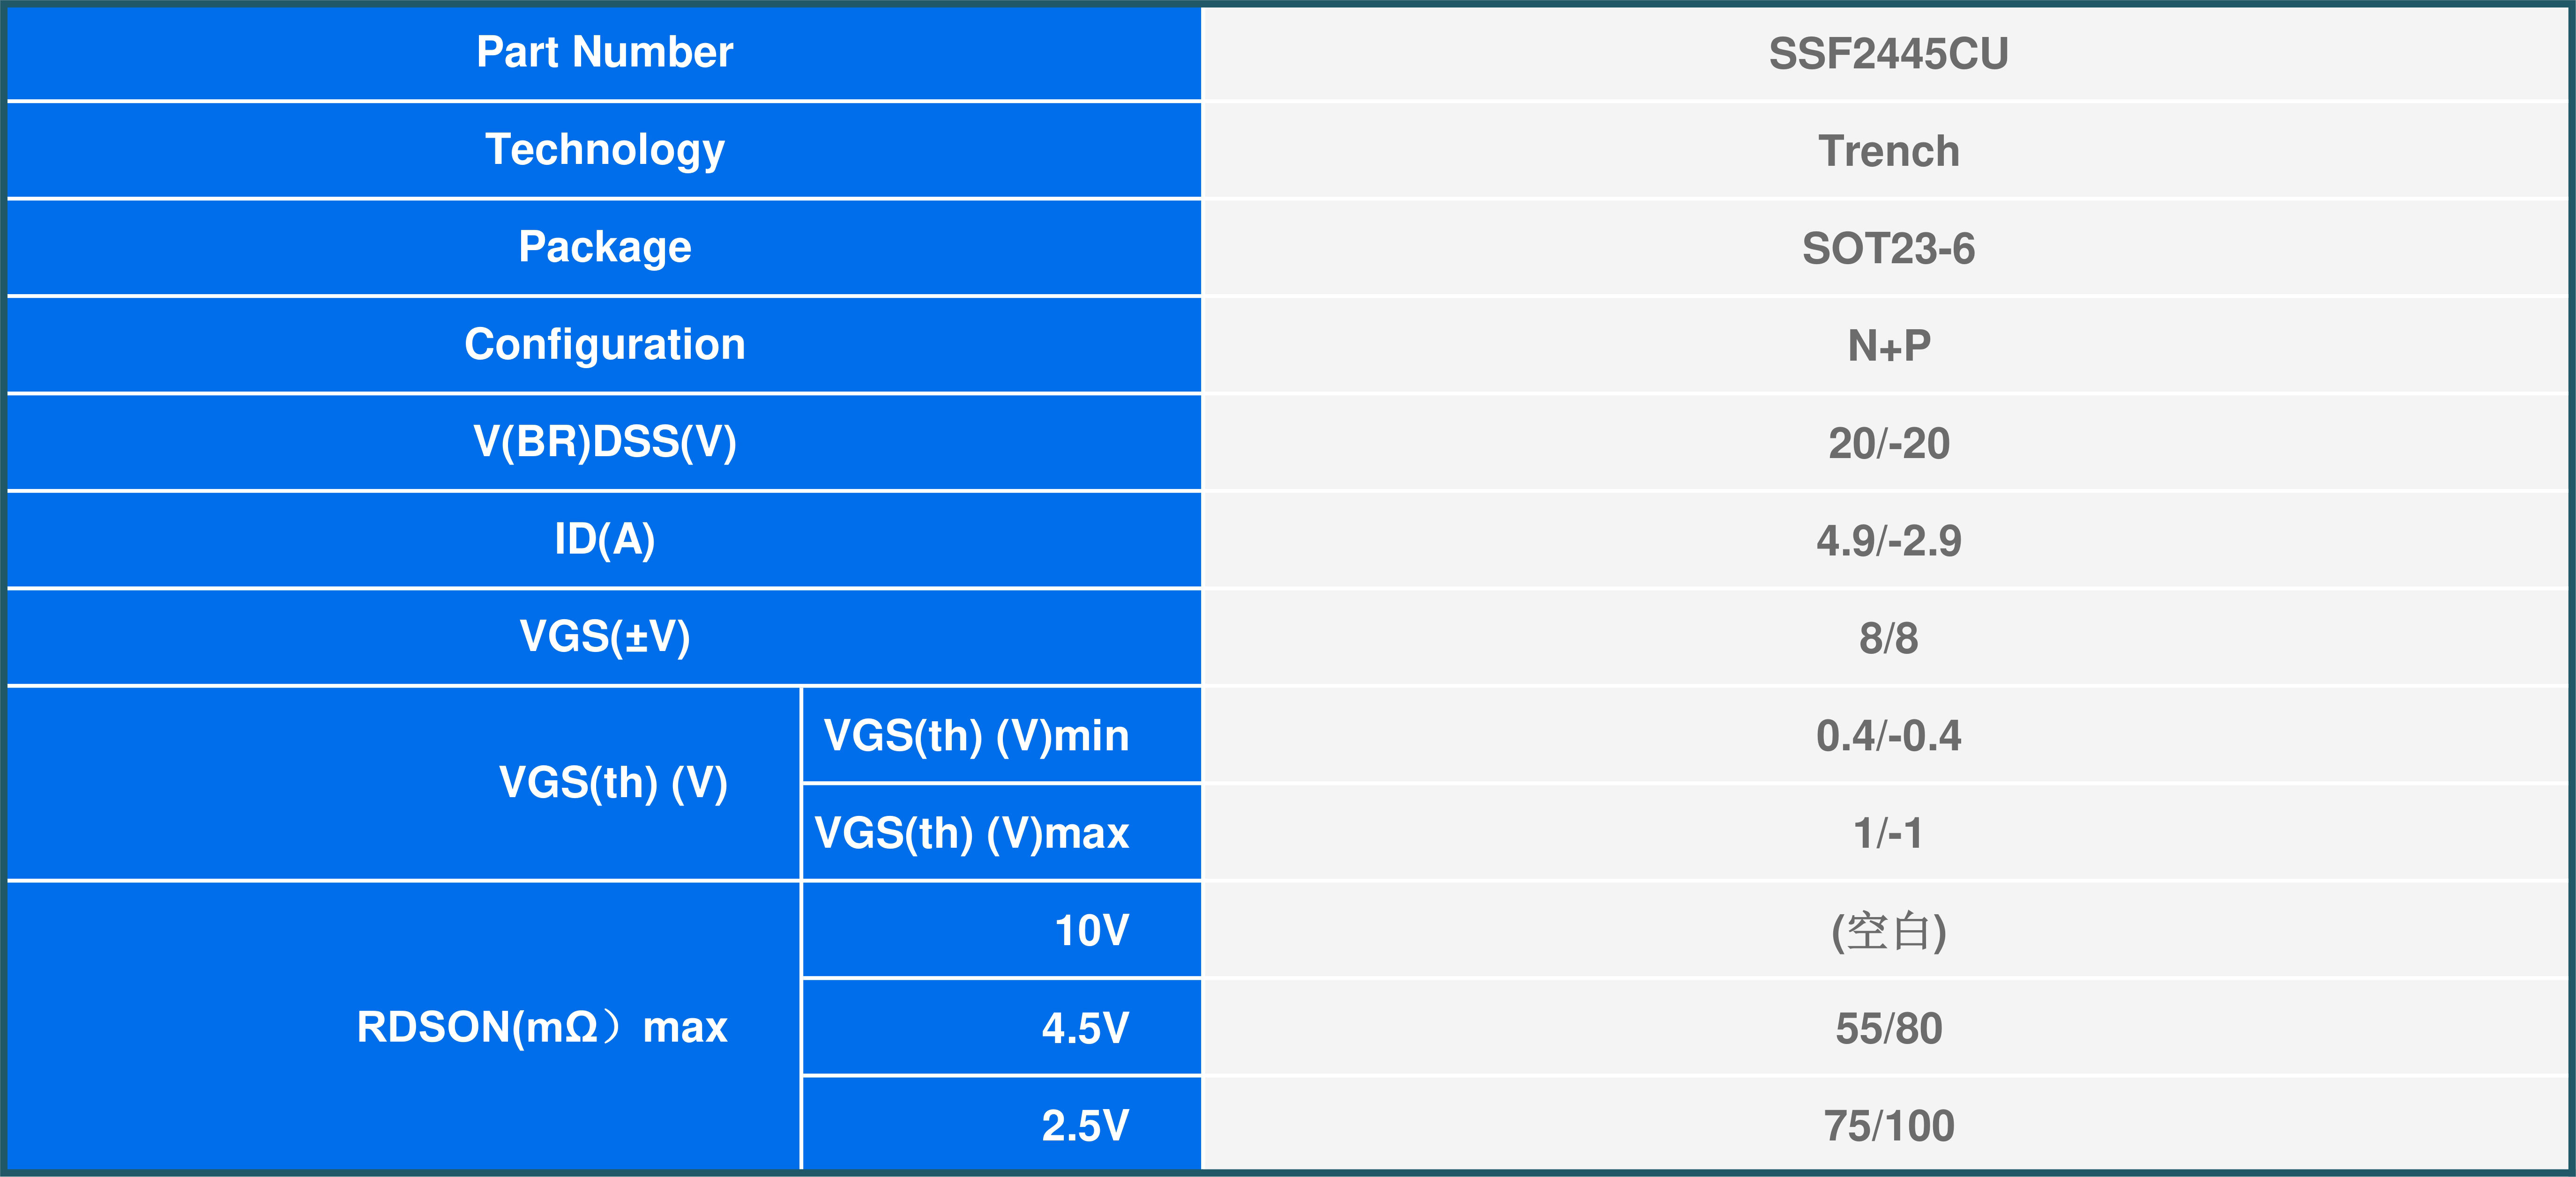Click the RDSON(mΩ) max row label
Viewport: 2576px width, 1177px height.
coord(541,1027)
